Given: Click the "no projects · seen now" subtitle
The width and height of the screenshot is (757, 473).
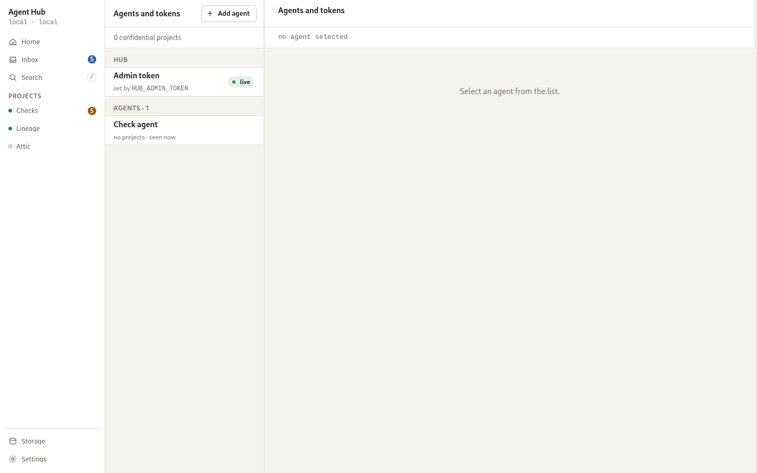Looking at the screenshot, I should coord(145,137).
